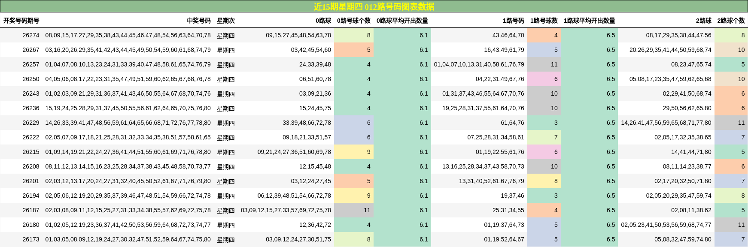Screen dimensions: 748x247
Task: Click period number 26257
Action: pos(31,64)
